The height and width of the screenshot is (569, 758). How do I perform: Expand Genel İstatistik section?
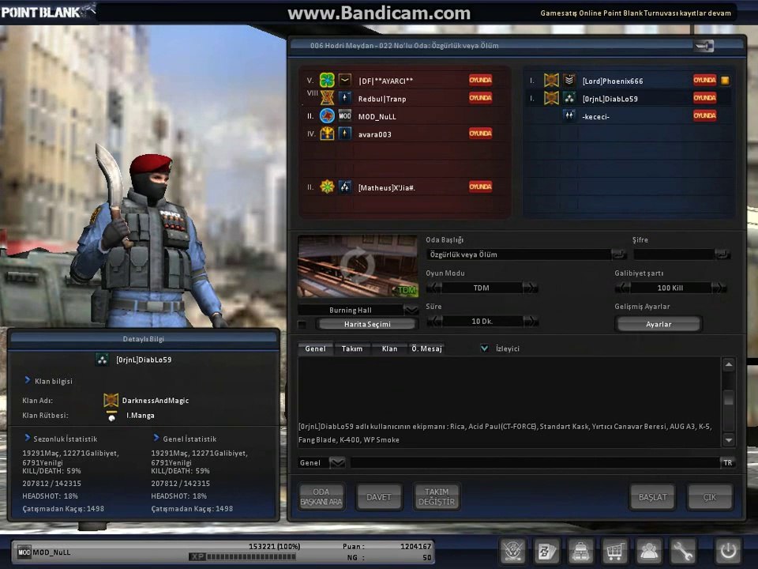(156, 438)
